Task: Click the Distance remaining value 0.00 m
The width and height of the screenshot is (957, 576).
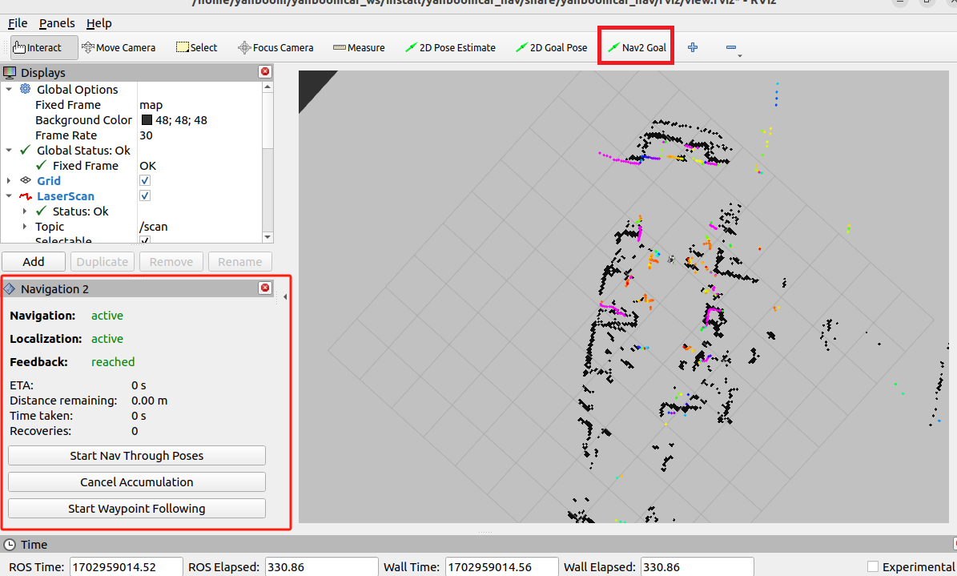Action: [x=150, y=401]
